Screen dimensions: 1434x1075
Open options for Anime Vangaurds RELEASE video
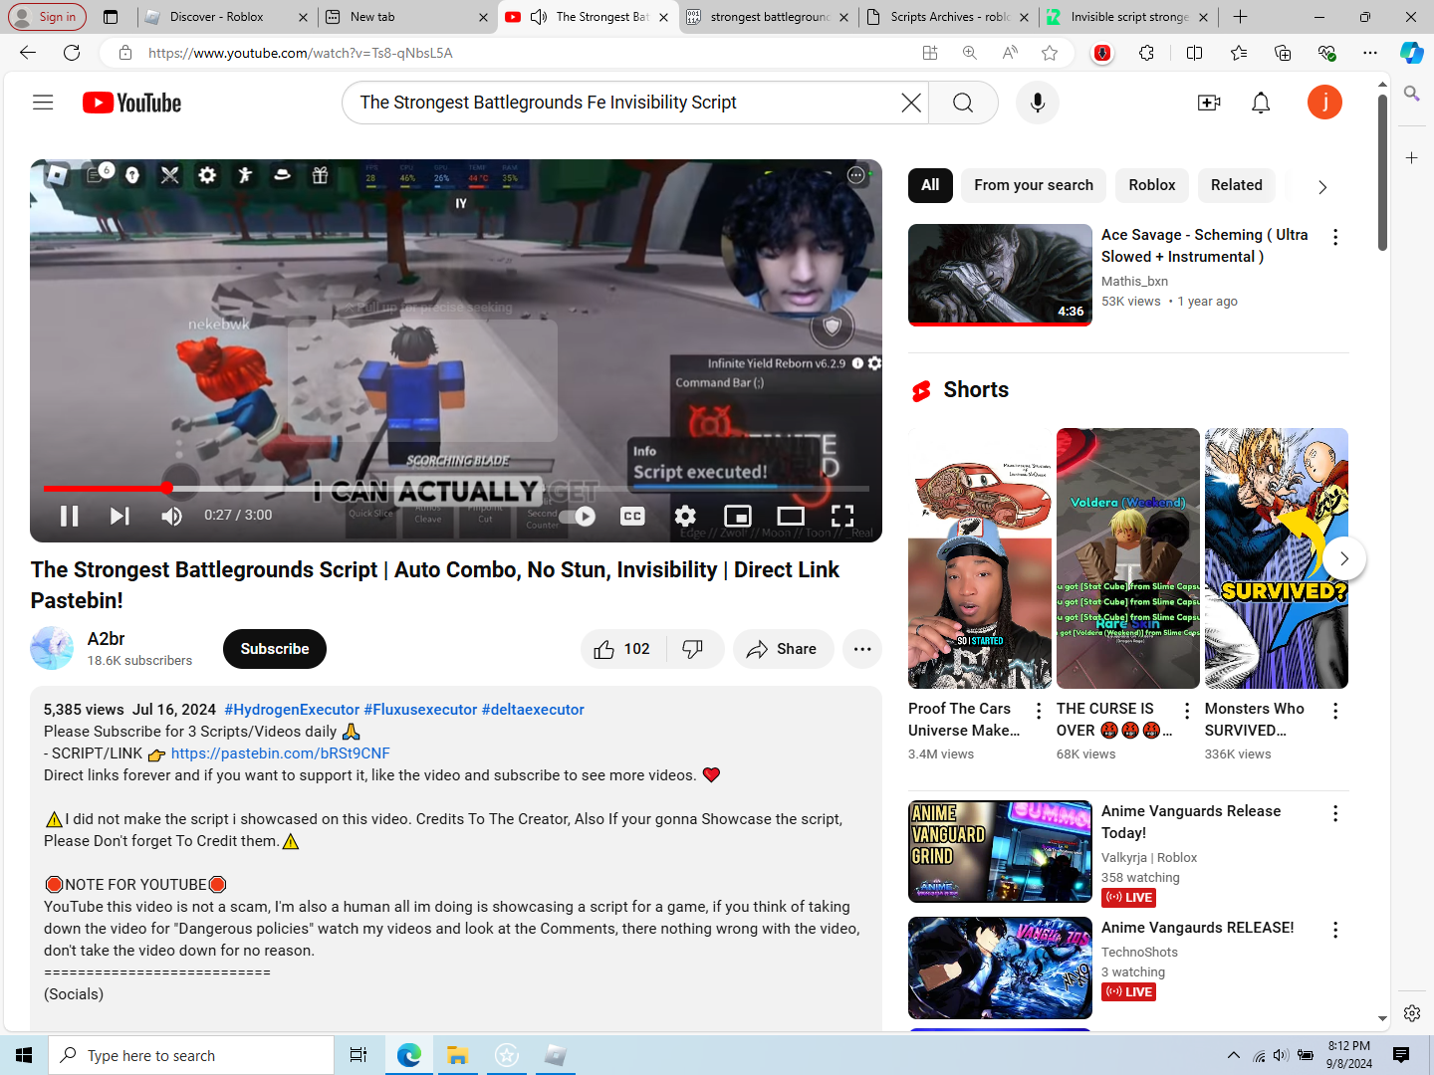click(x=1335, y=930)
